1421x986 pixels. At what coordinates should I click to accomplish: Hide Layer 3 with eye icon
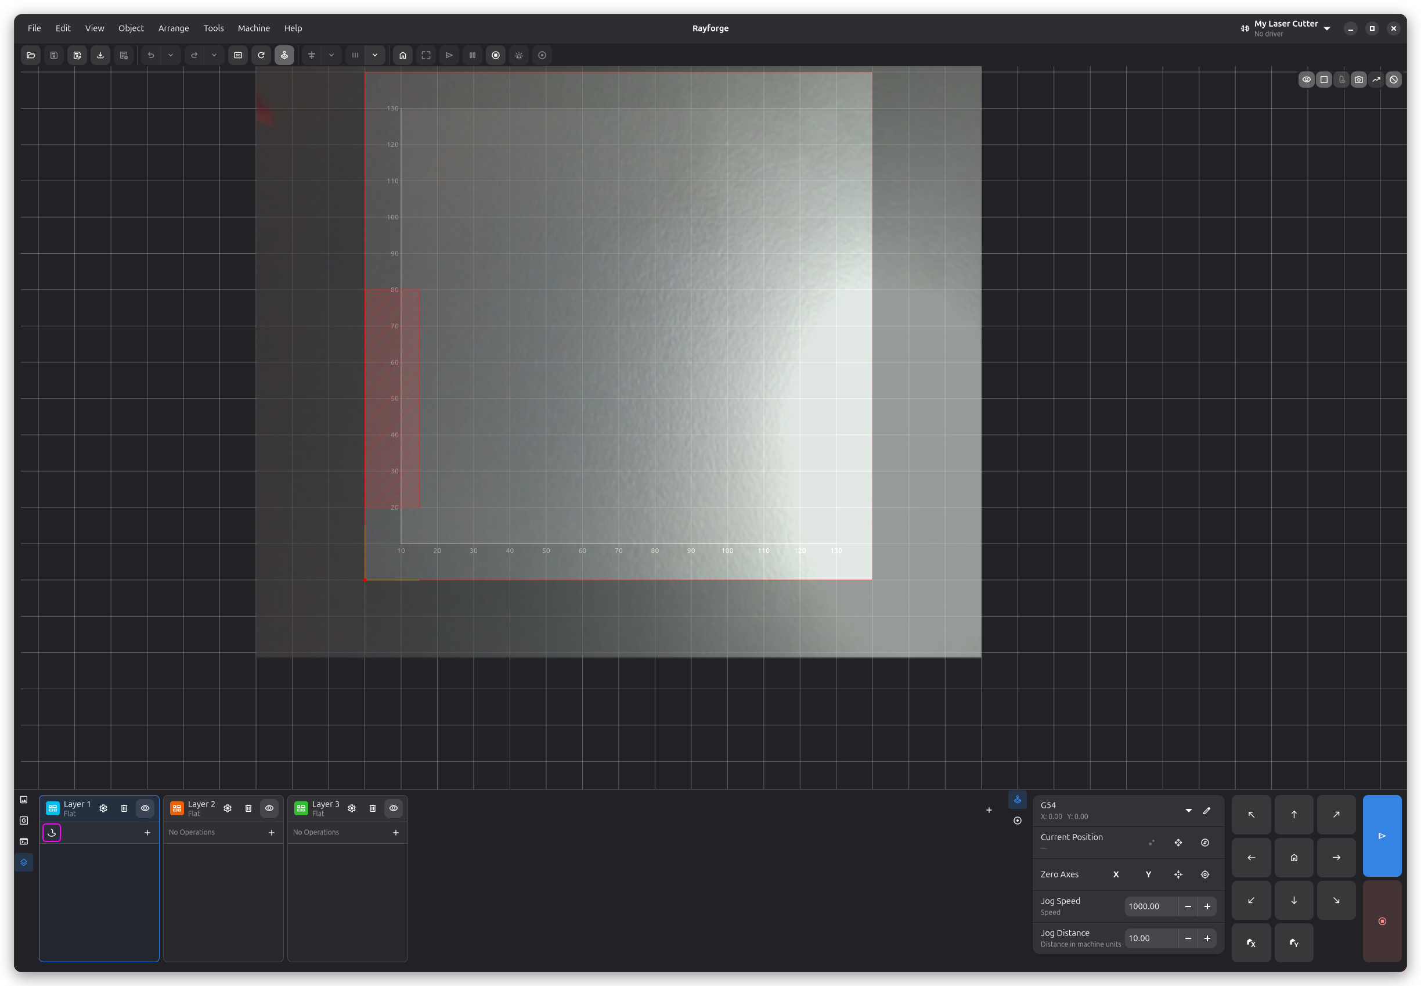coord(394,808)
